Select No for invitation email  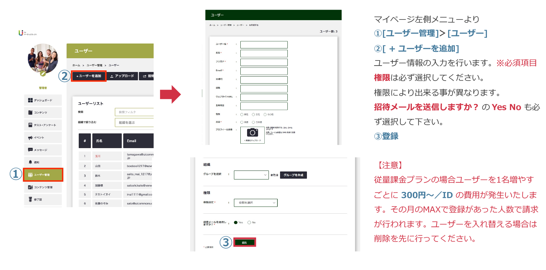click(249, 222)
